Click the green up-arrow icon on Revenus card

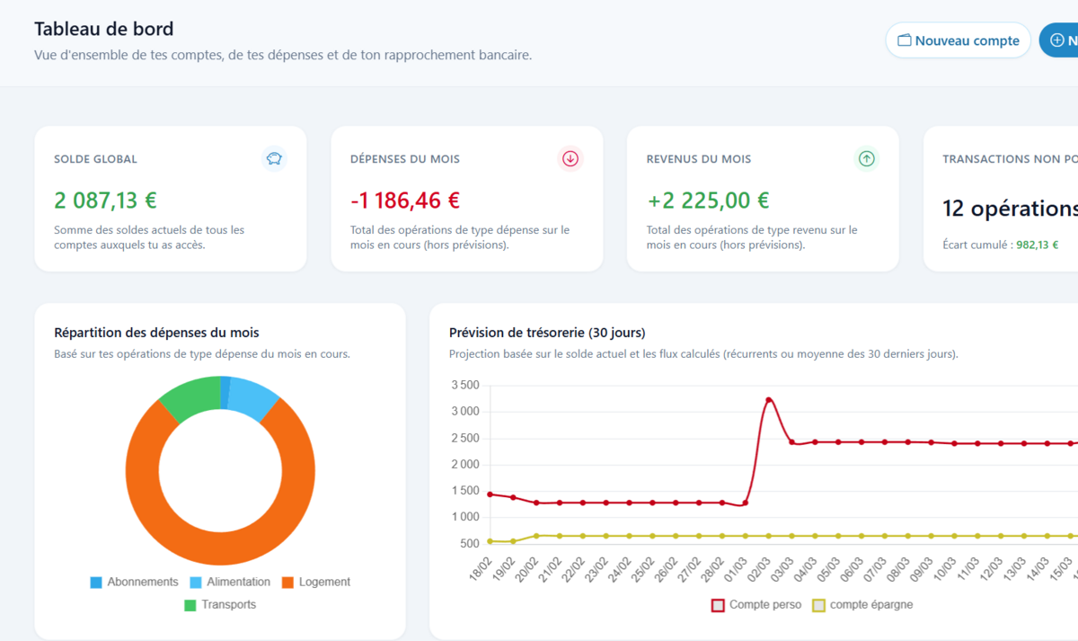(866, 158)
